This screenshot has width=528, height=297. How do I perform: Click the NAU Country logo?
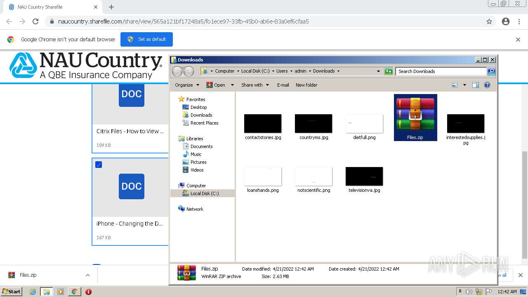pyautogui.click(x=86, y=66)
